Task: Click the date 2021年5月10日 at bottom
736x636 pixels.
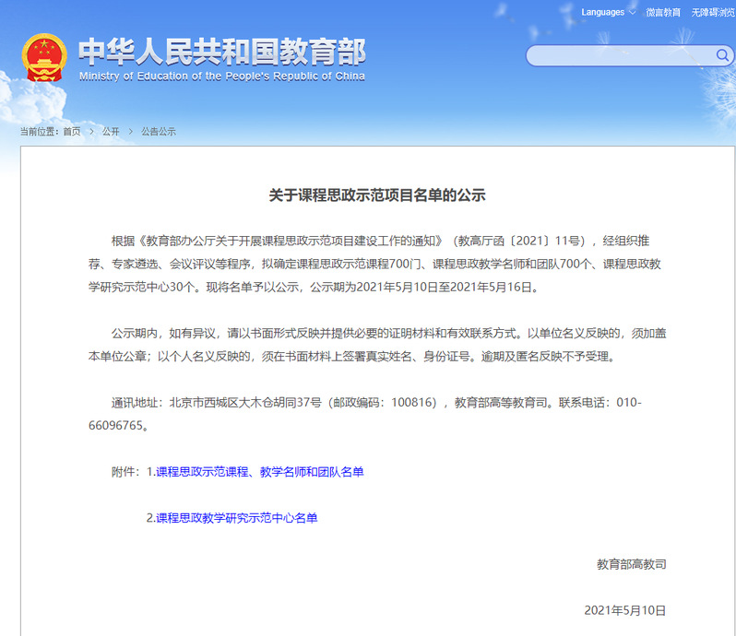Action: point(625,611)
